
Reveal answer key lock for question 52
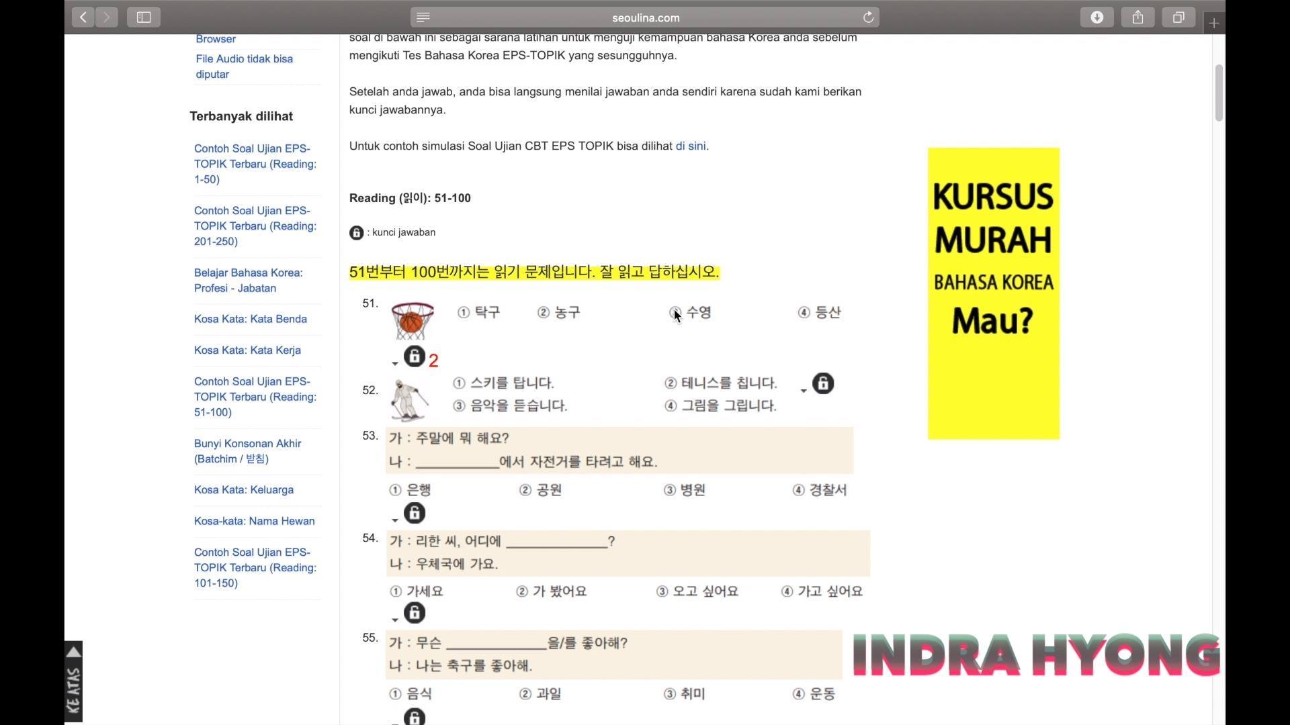click(823, 383)
